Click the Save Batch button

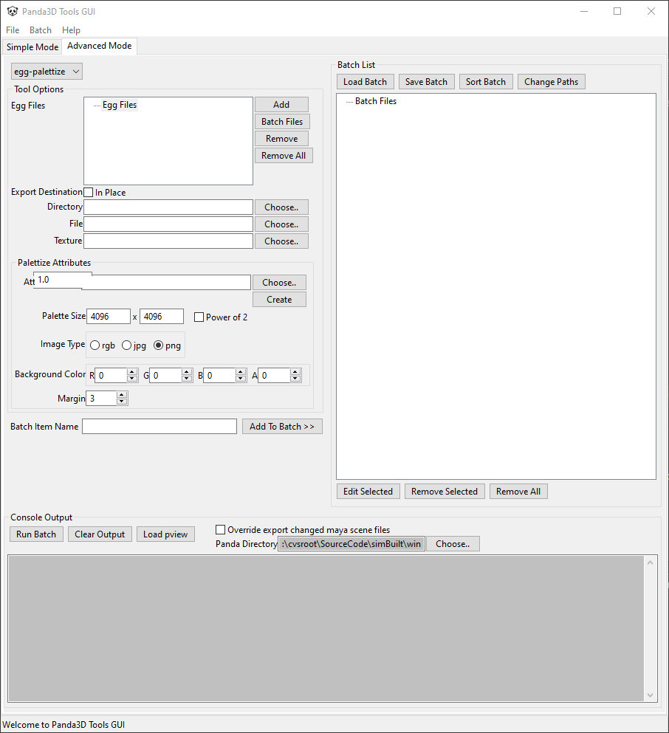[x=426, y=82]
